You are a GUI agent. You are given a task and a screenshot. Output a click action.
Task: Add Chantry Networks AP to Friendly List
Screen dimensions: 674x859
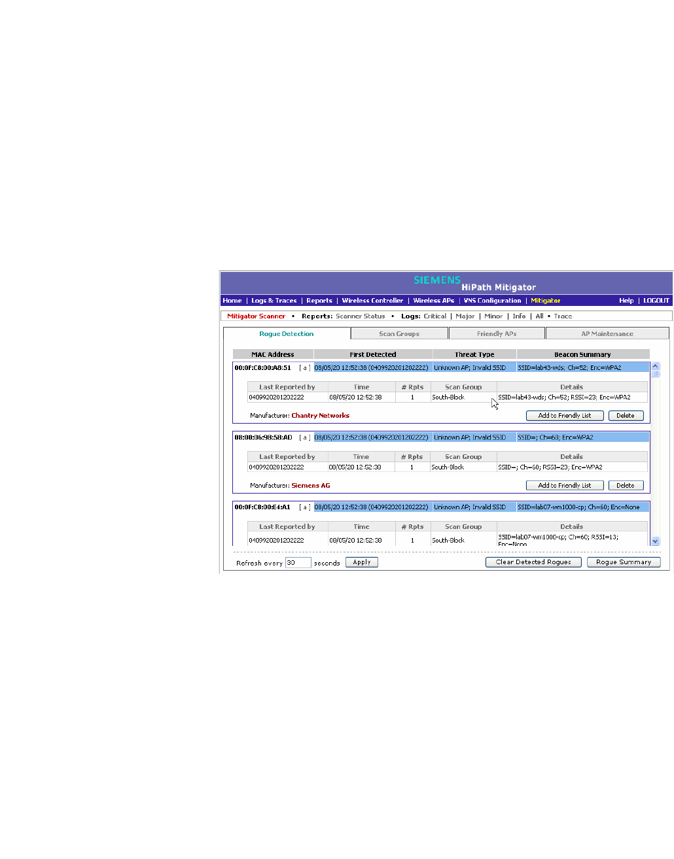(x=564, y=416)
